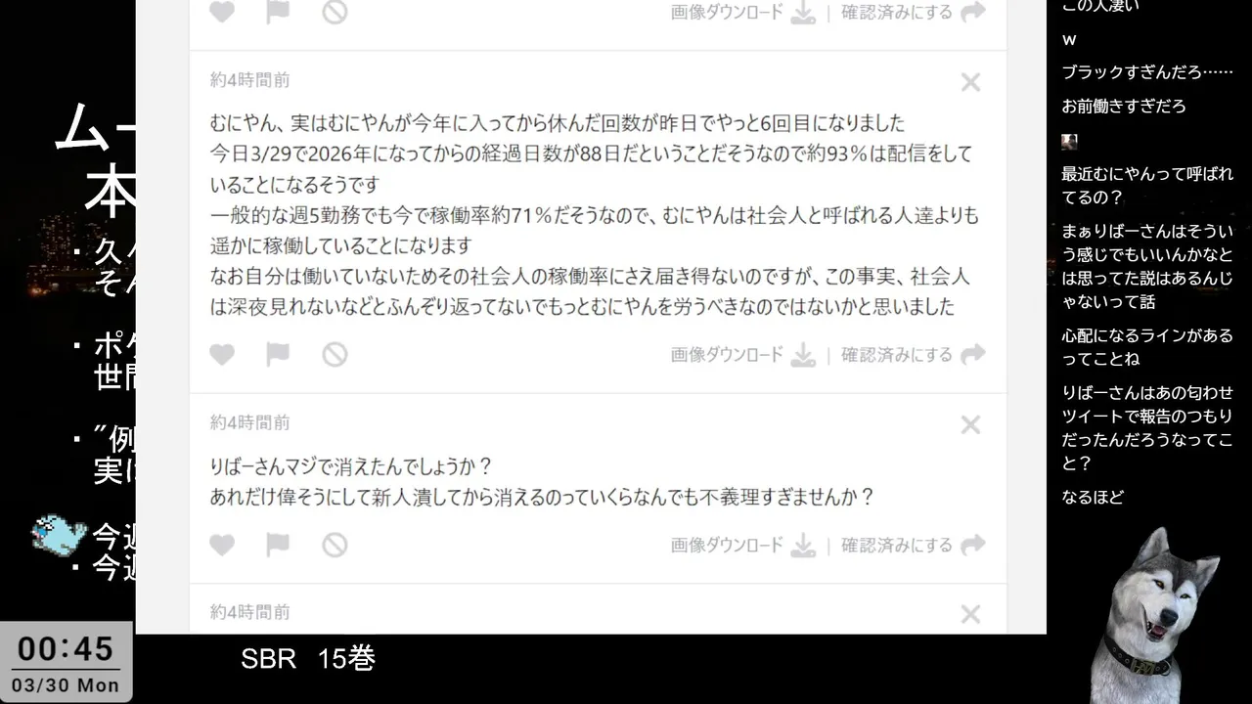Download image of the りばーさん message
Screen dimensions: 1252x704
(x=743, y=546)
